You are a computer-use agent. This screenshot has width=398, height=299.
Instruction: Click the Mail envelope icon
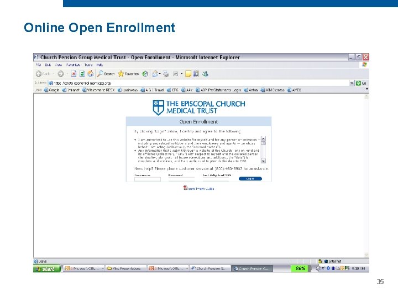click(x=155, y=74)
